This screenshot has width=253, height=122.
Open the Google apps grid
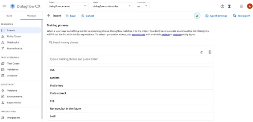point(241,6)
